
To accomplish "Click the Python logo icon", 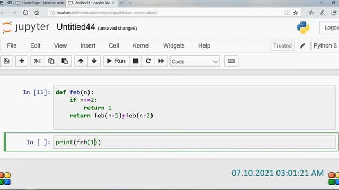I will click(x=303, y=27).
